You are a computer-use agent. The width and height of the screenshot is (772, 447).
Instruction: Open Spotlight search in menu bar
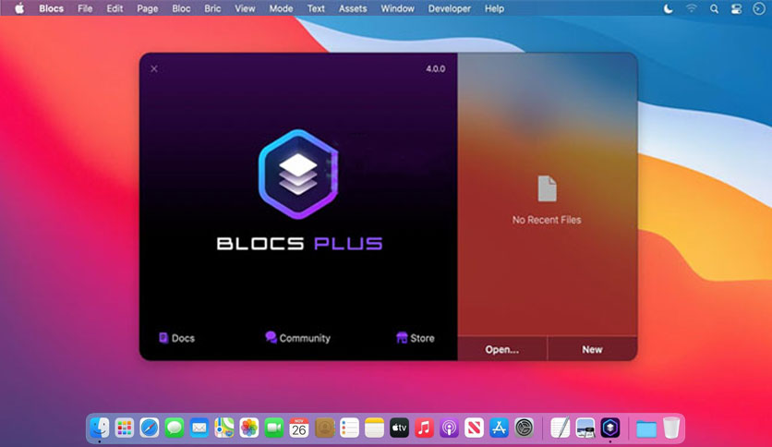pyautogui.click(x=714, y=9)
